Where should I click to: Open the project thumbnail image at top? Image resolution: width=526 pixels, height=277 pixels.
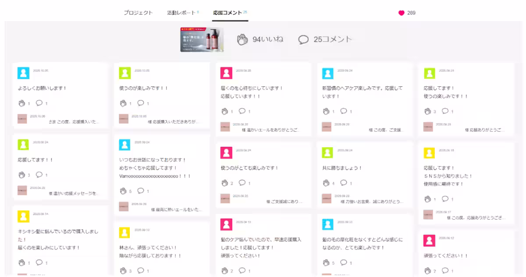[x=202, y=39]
